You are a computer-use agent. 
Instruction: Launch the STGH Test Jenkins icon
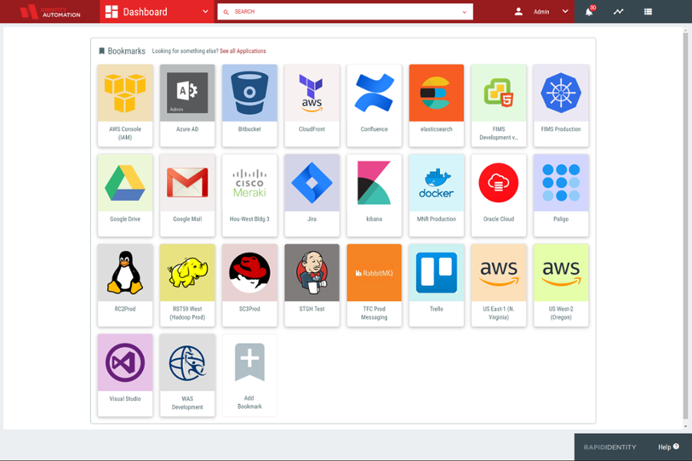(311, 273)
